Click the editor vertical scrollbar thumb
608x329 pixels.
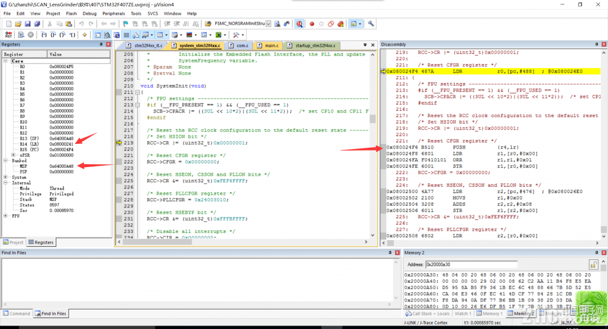pyautogui.click(x=373, y=119)
